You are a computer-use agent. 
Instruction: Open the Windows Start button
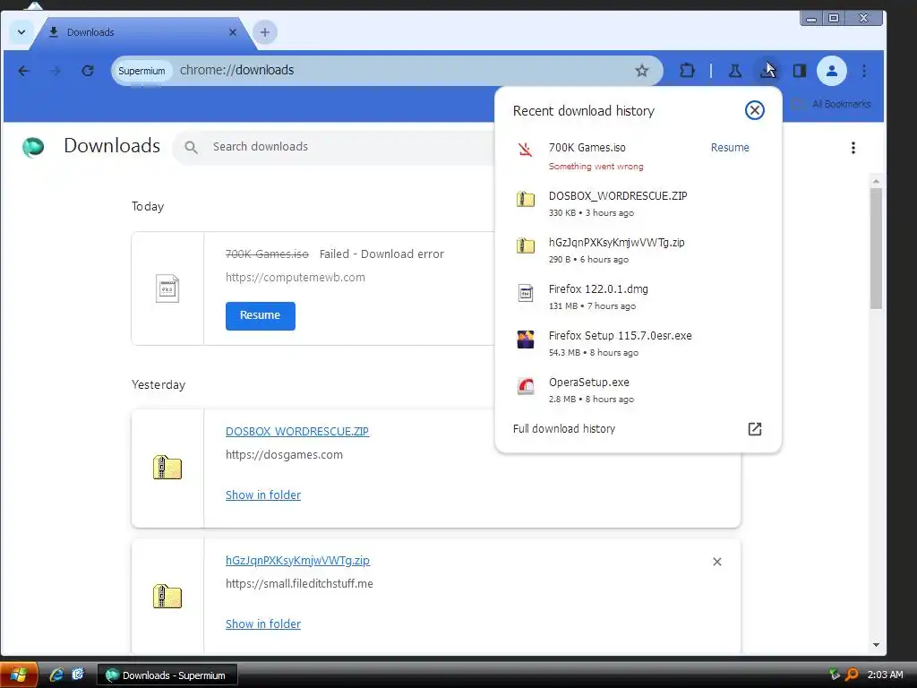pos(19,675)
